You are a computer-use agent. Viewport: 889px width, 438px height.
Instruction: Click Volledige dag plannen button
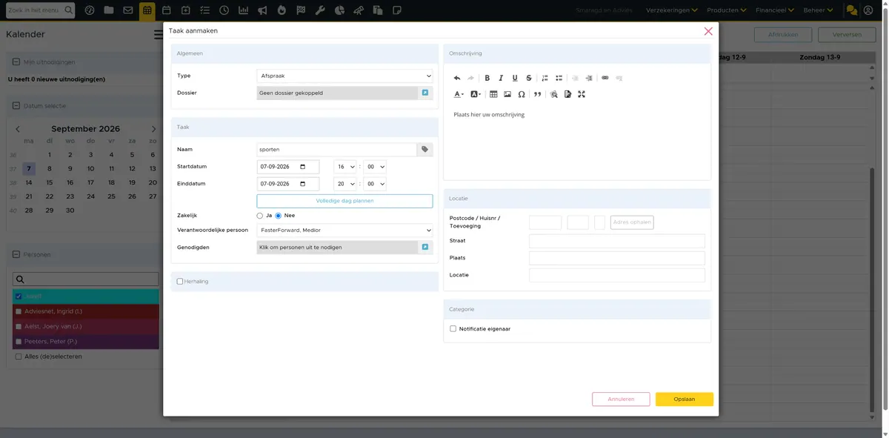point(344,201)
